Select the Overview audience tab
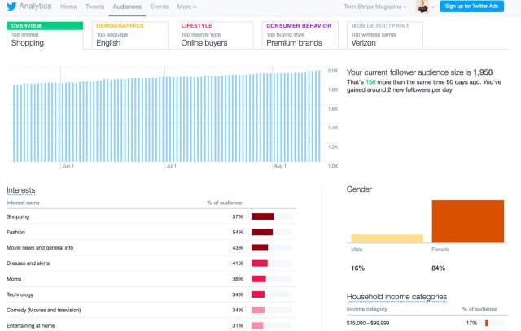The image size is (521, 331). tap(45, 35)
